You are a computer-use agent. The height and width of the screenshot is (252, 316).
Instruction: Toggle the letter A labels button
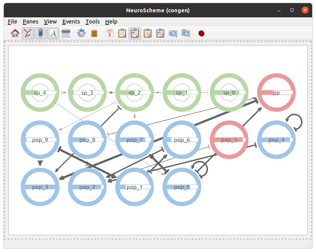[53, 33]
